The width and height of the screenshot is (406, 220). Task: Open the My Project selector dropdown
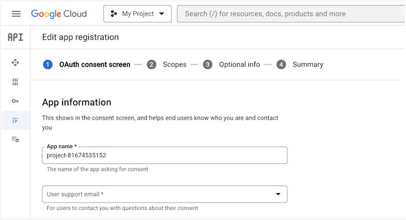[x=137, y=14]
